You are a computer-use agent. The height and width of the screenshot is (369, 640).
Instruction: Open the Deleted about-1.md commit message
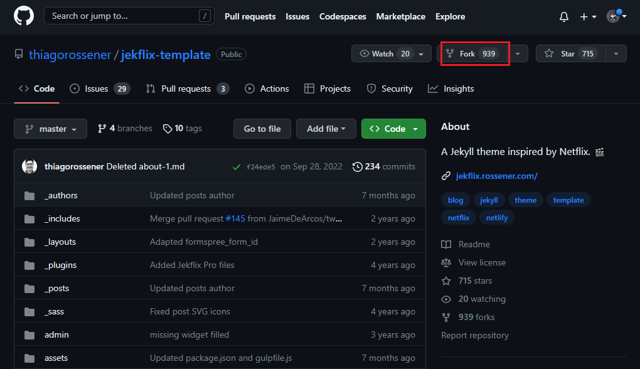146,166
